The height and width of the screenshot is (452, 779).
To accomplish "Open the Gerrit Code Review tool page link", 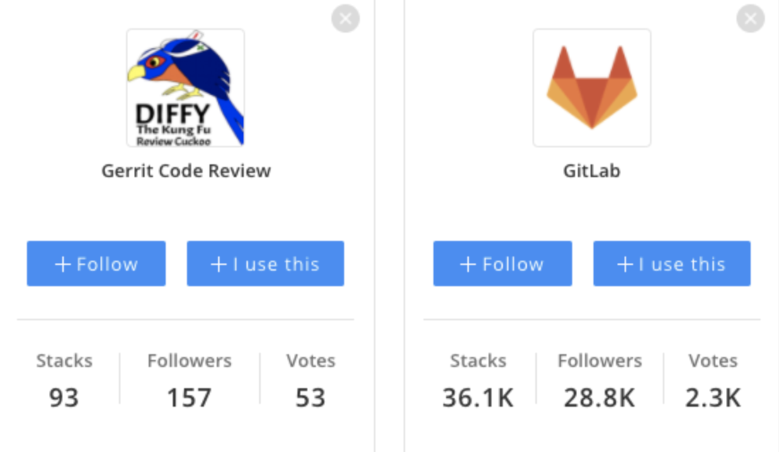I will (186, 171).
